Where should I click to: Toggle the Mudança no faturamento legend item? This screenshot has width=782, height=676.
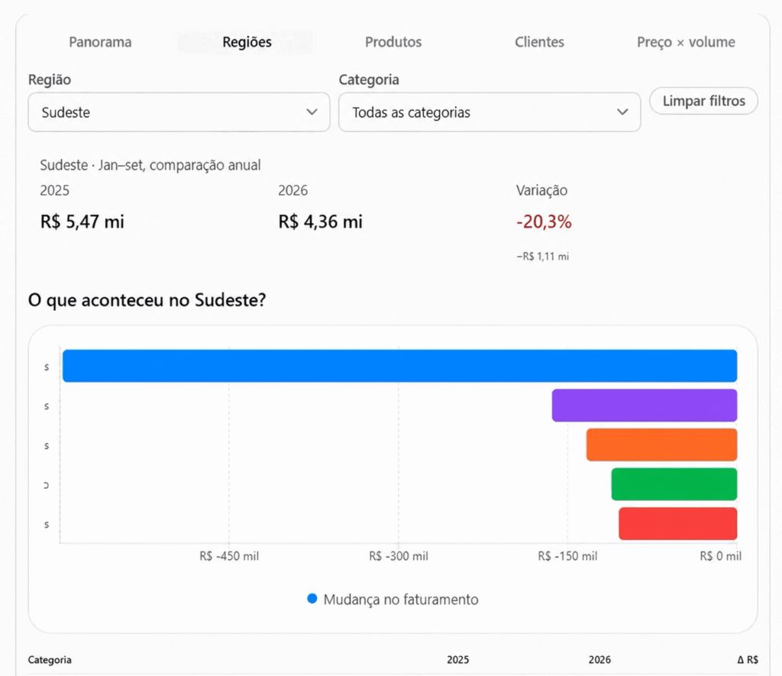[x=393, y=599]
